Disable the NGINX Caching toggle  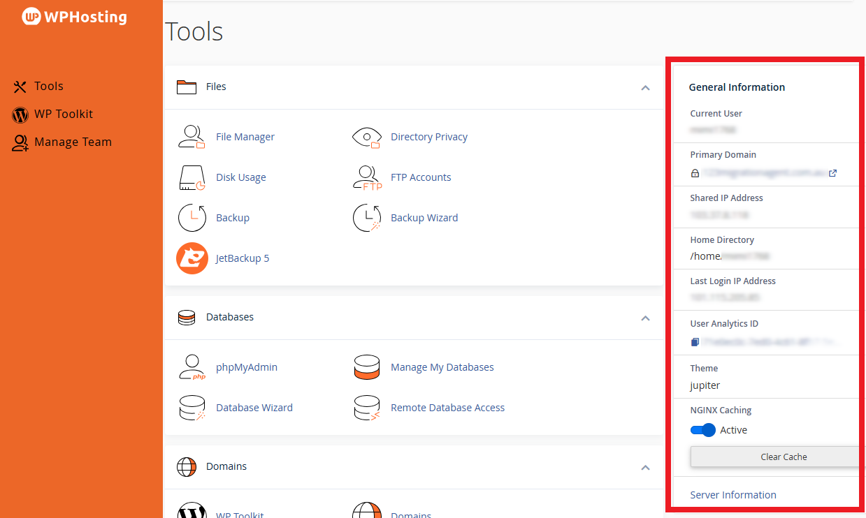point(702,430)
